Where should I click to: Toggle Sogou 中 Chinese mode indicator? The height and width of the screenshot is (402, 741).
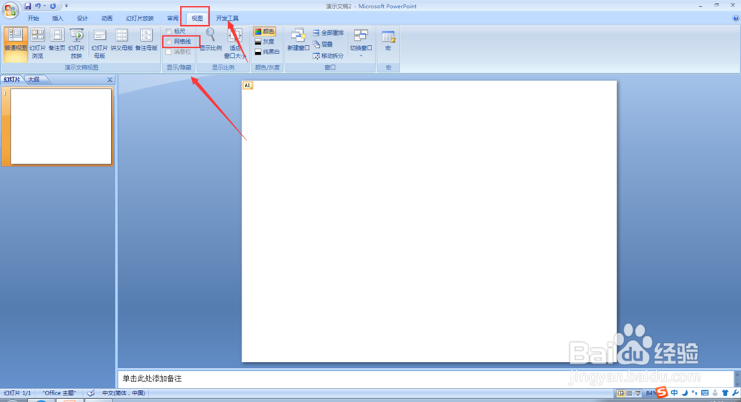click(x=674, y=393)
